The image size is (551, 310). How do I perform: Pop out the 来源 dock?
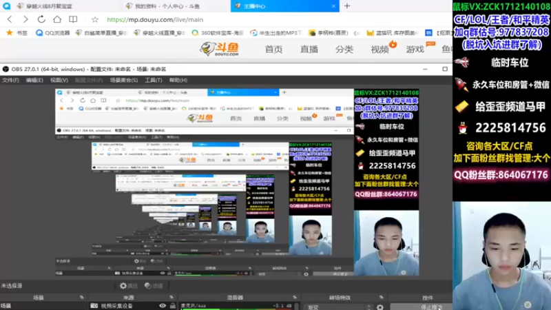pyautogui.click(x=171, y=298)
